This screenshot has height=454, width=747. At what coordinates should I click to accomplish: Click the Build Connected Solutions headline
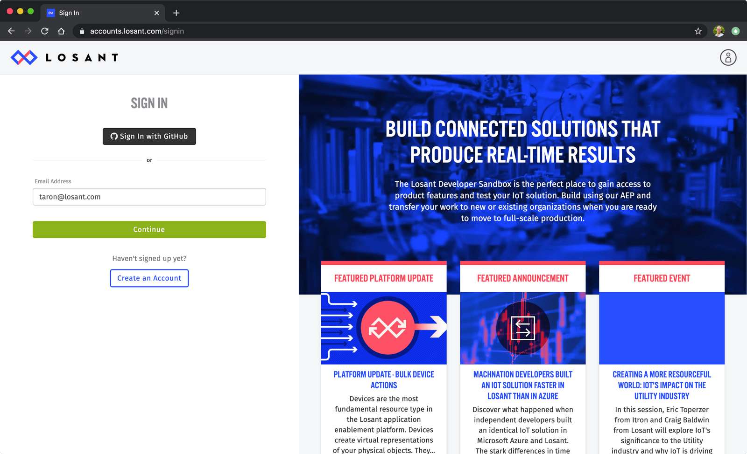pos(523,142)
